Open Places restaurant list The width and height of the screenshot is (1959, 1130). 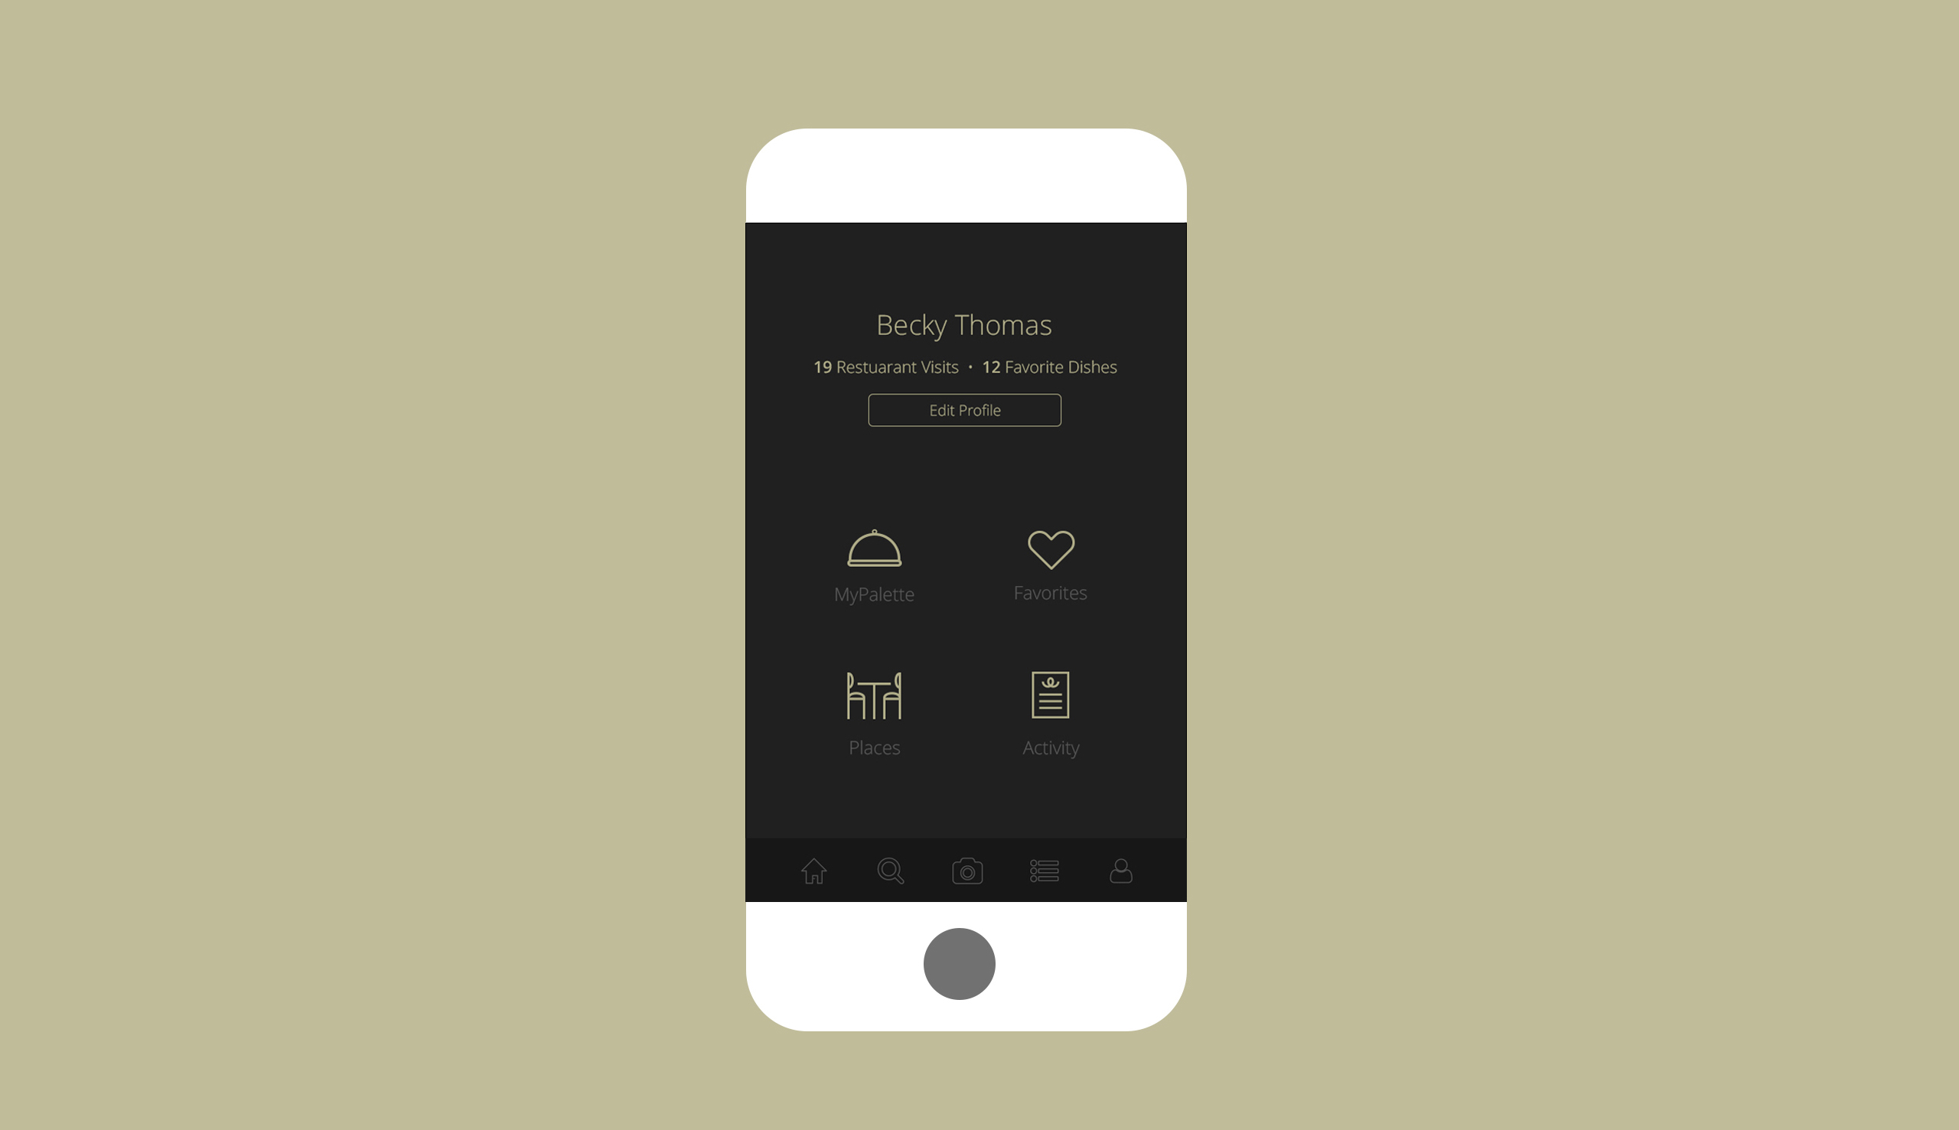coord(875,713)
